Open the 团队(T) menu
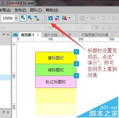 click(36, 10)
